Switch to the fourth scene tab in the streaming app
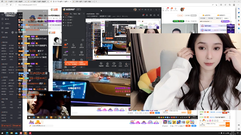The image size is (241, 135). (x=79, y=14)
